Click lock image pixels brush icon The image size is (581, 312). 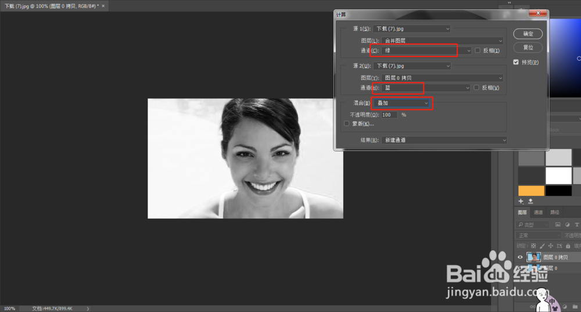click(542, 246)
